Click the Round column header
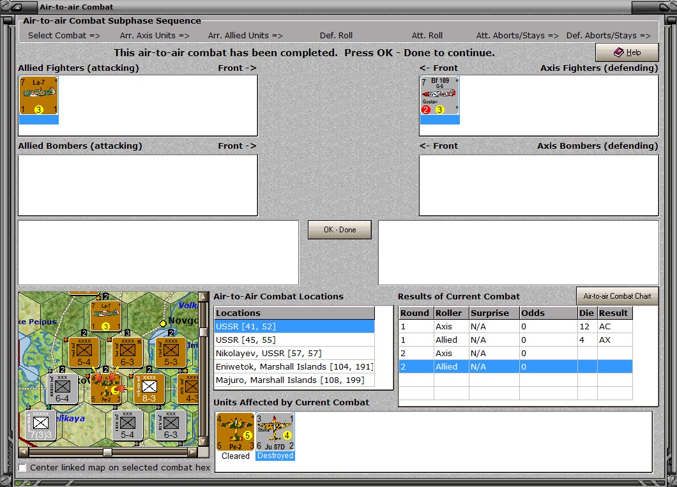Image resolution: width=677 pixels, height=487 pixels. click(x=416, y=313)
